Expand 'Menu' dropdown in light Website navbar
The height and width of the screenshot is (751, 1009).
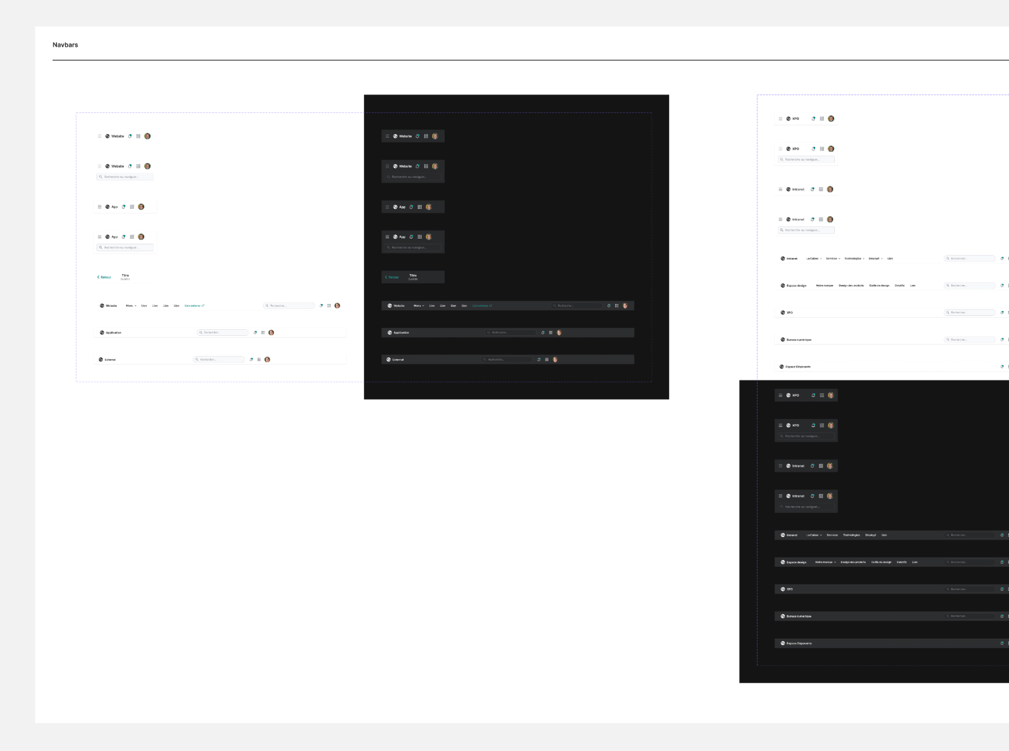coord(131,306)
